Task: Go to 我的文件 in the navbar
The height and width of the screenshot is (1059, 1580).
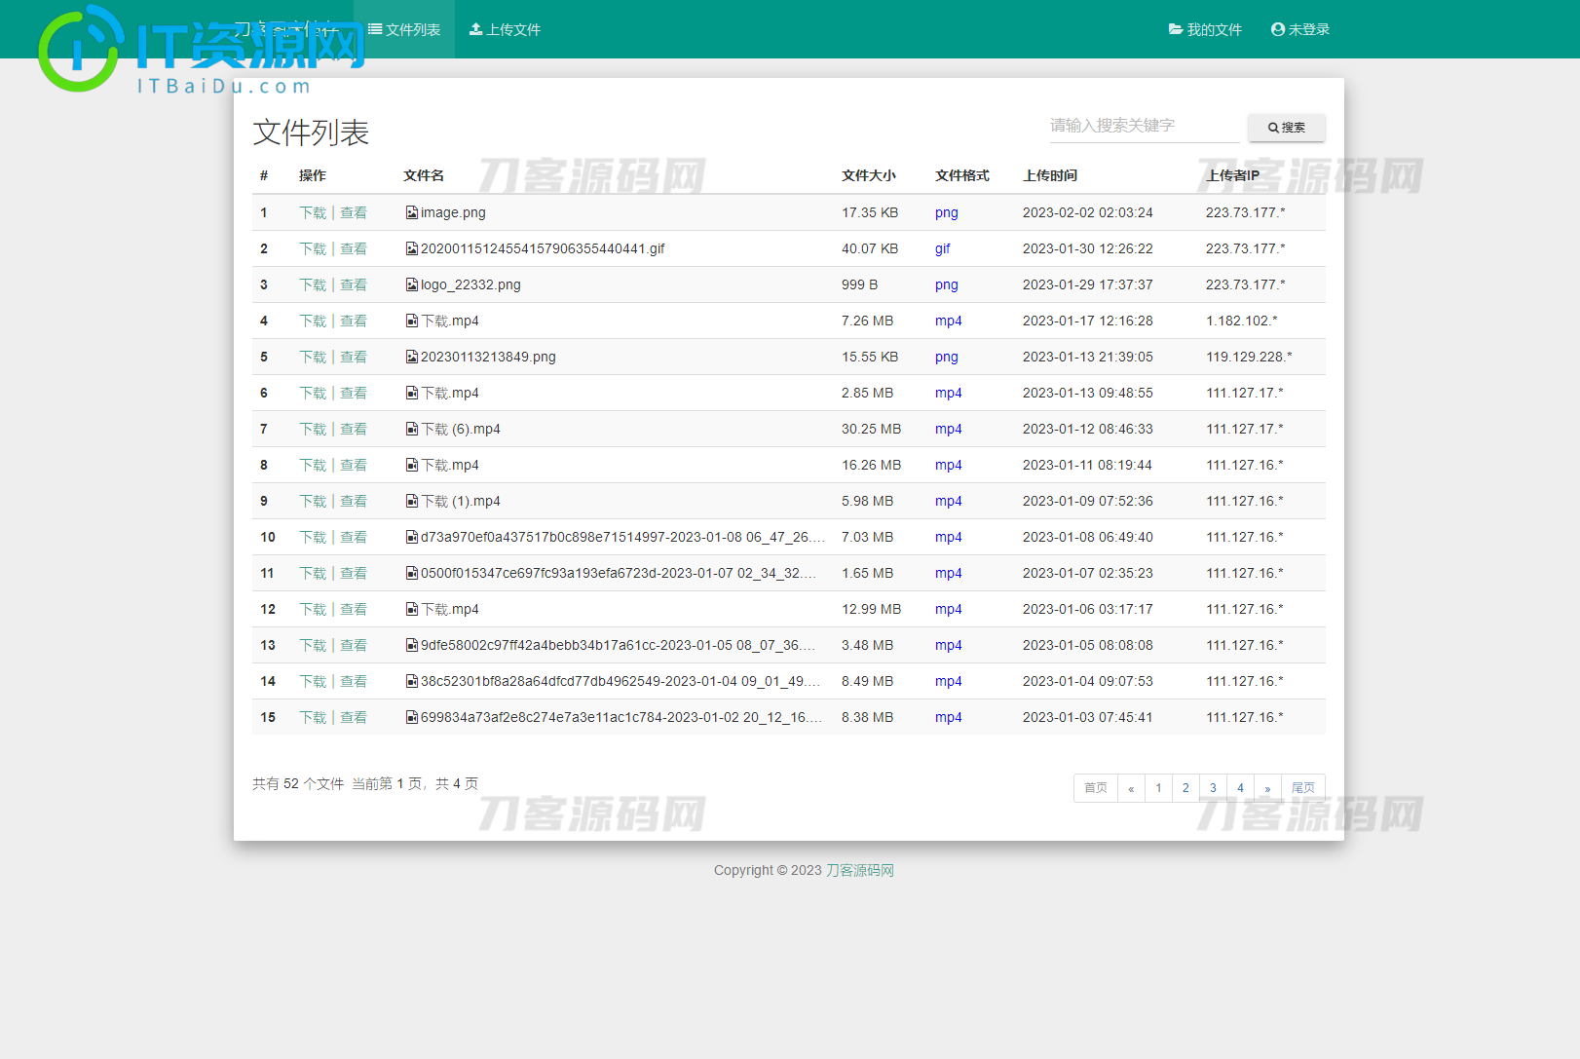Action: (1205, 29)
